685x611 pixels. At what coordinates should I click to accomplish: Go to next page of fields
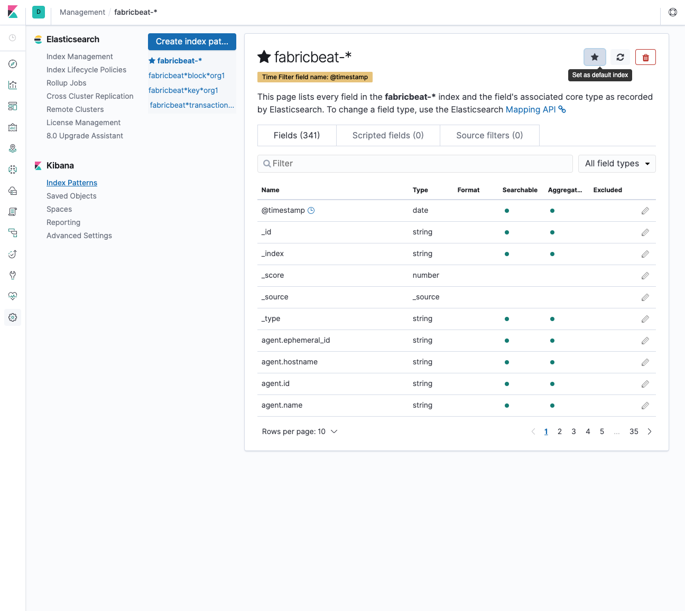click(650, 431)
